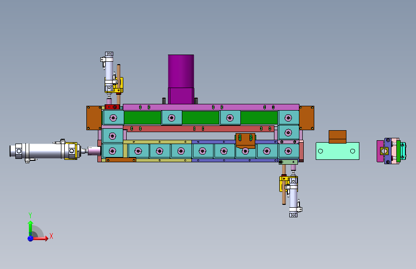This screenshot has height=269, width=416.
Task: Select the mint green plate with two holes
Action: coord(337,151)
